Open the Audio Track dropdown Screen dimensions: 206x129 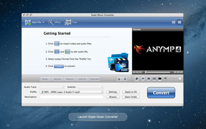click(x=52, y=87)
